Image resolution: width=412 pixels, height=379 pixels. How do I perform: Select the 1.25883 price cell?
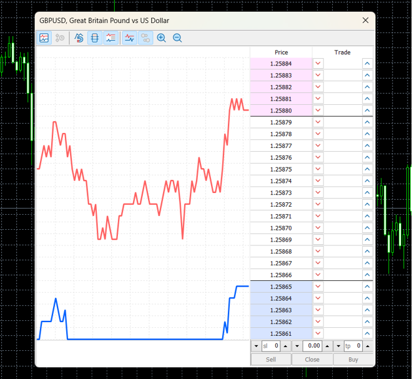point(281,76)
